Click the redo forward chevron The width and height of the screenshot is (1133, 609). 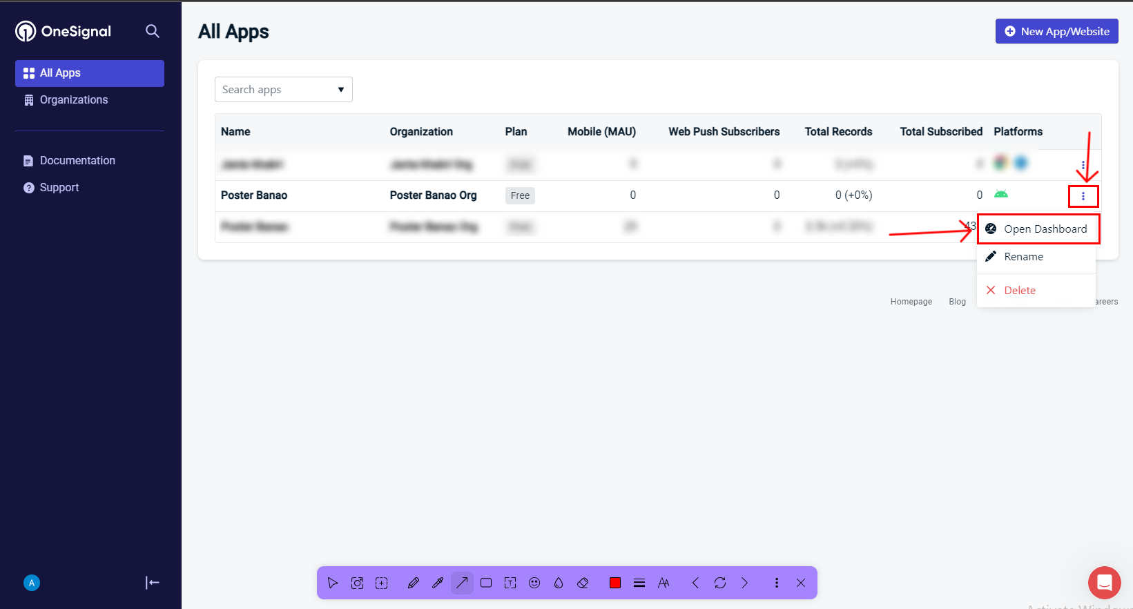[744, 583]
